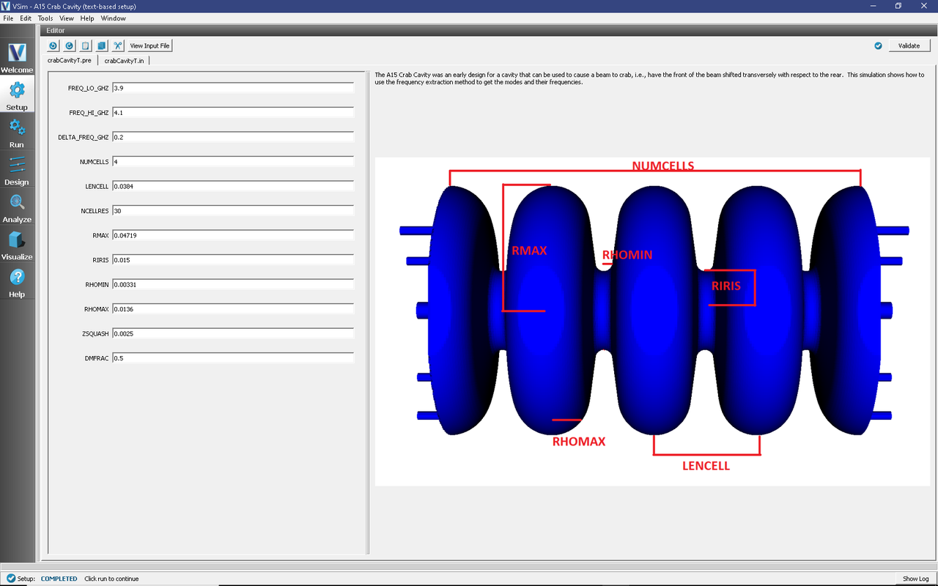Click the redo icon in Editor toolbar
Viewport: 938px width, 586px height.
pos(69,45)
